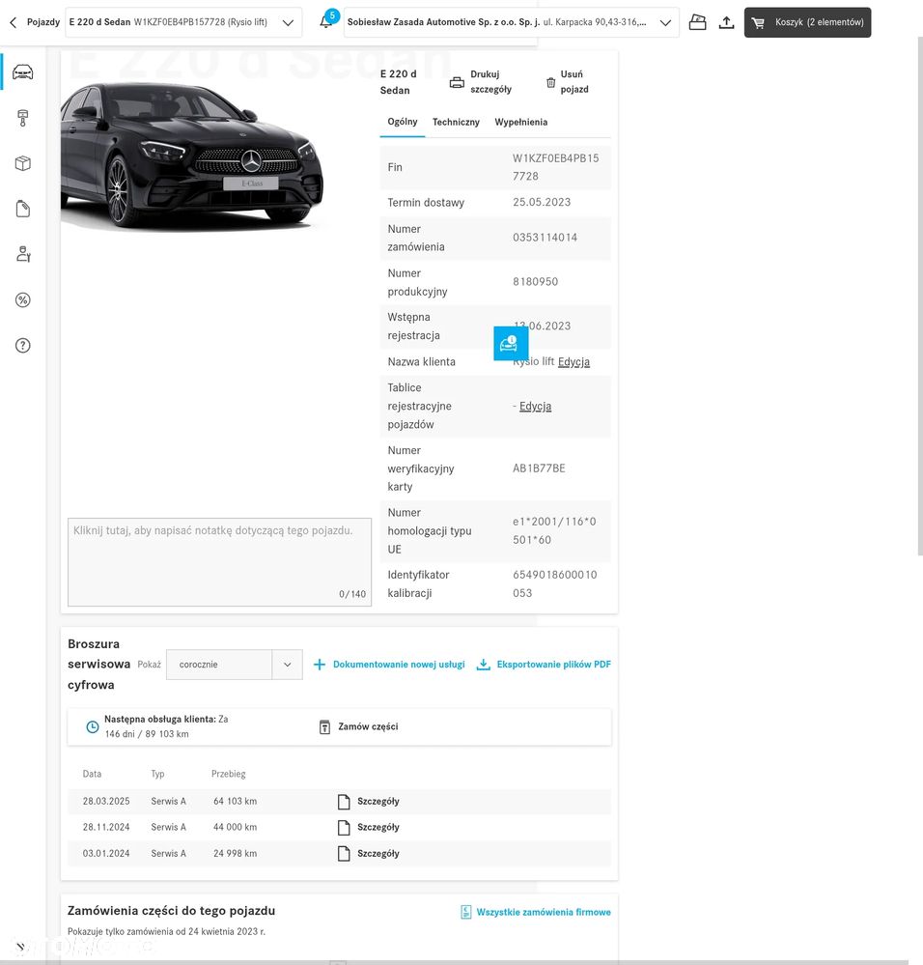This screenshot has width=923, height=965.
Task: Open Szczegóły for the 03.01.2024 service
Action: [x=378, y=854]
